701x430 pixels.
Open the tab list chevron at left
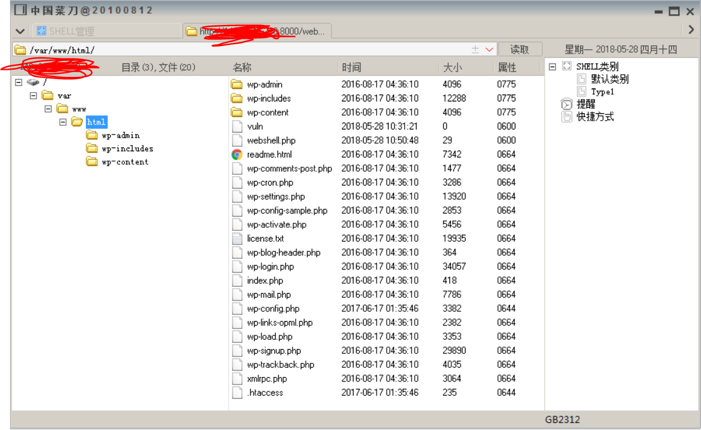pyautogui.click(x=20, y=31)
